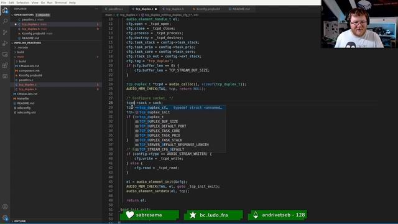
Task: Collapse the main folder
Action: (x=21, y=57)
